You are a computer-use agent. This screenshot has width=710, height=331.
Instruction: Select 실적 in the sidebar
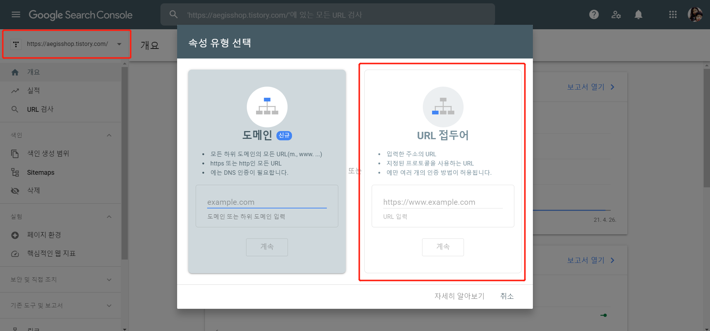tap(61, 91)
